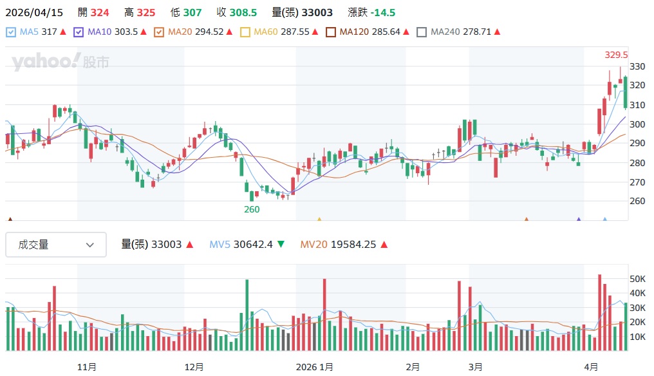
Task: Select the light blue event triangle in April
Action: point(604,220)
